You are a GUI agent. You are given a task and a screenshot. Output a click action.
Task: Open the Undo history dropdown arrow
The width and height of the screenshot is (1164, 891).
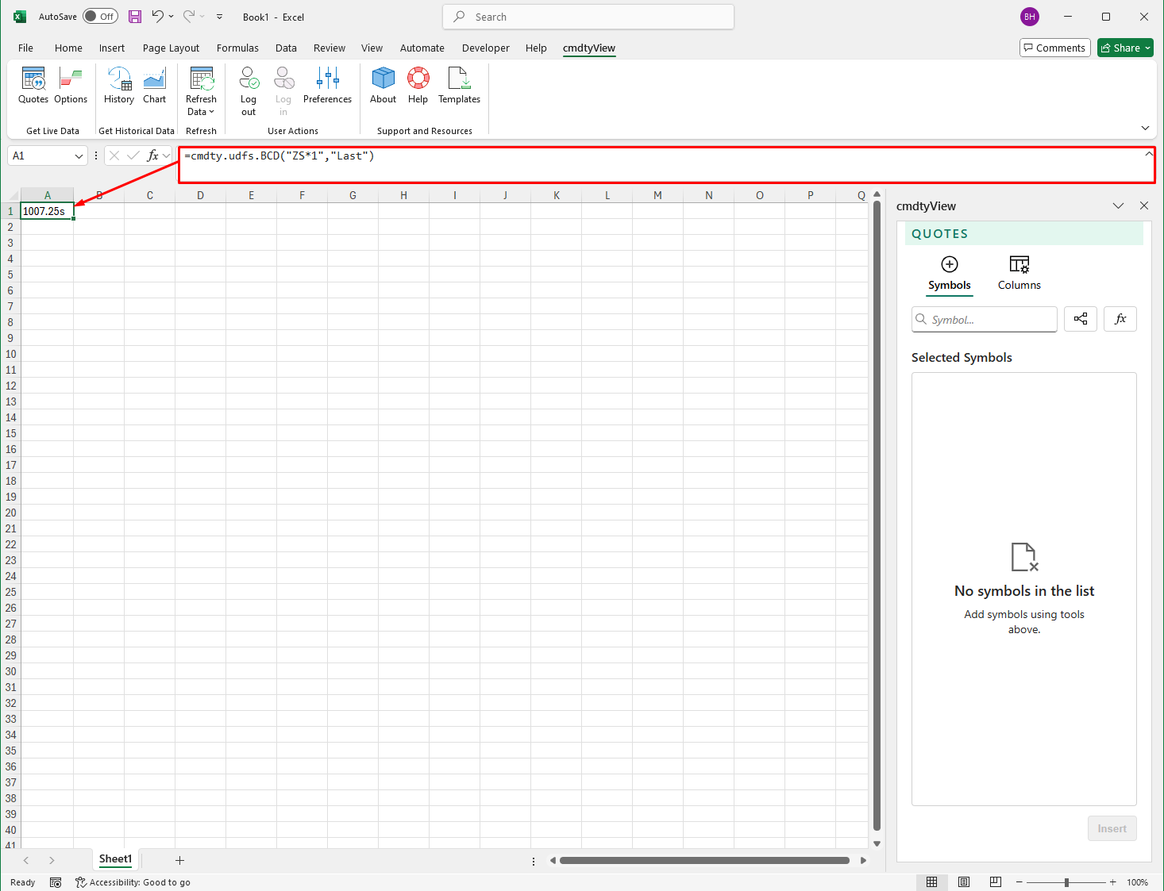pyautogui.click(x=171, y=17)
